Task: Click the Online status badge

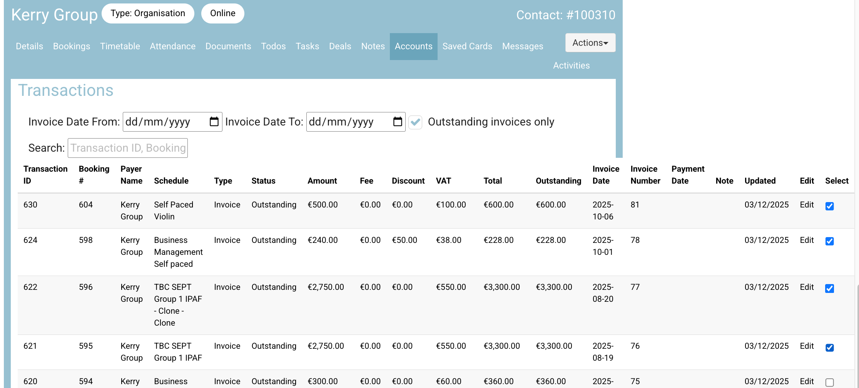Action: [223, 13]
